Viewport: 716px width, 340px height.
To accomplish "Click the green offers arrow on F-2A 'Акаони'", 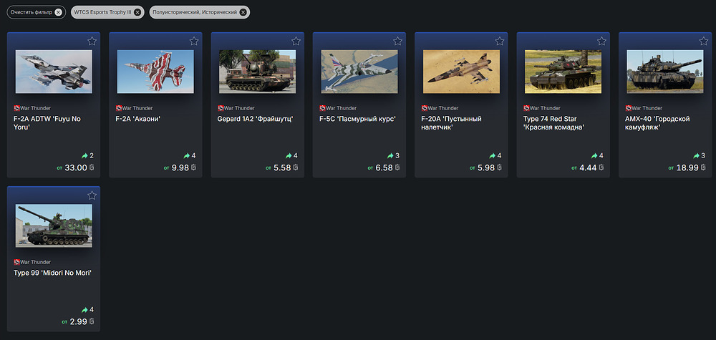I will pyautogui.click(x=186, y=155).
